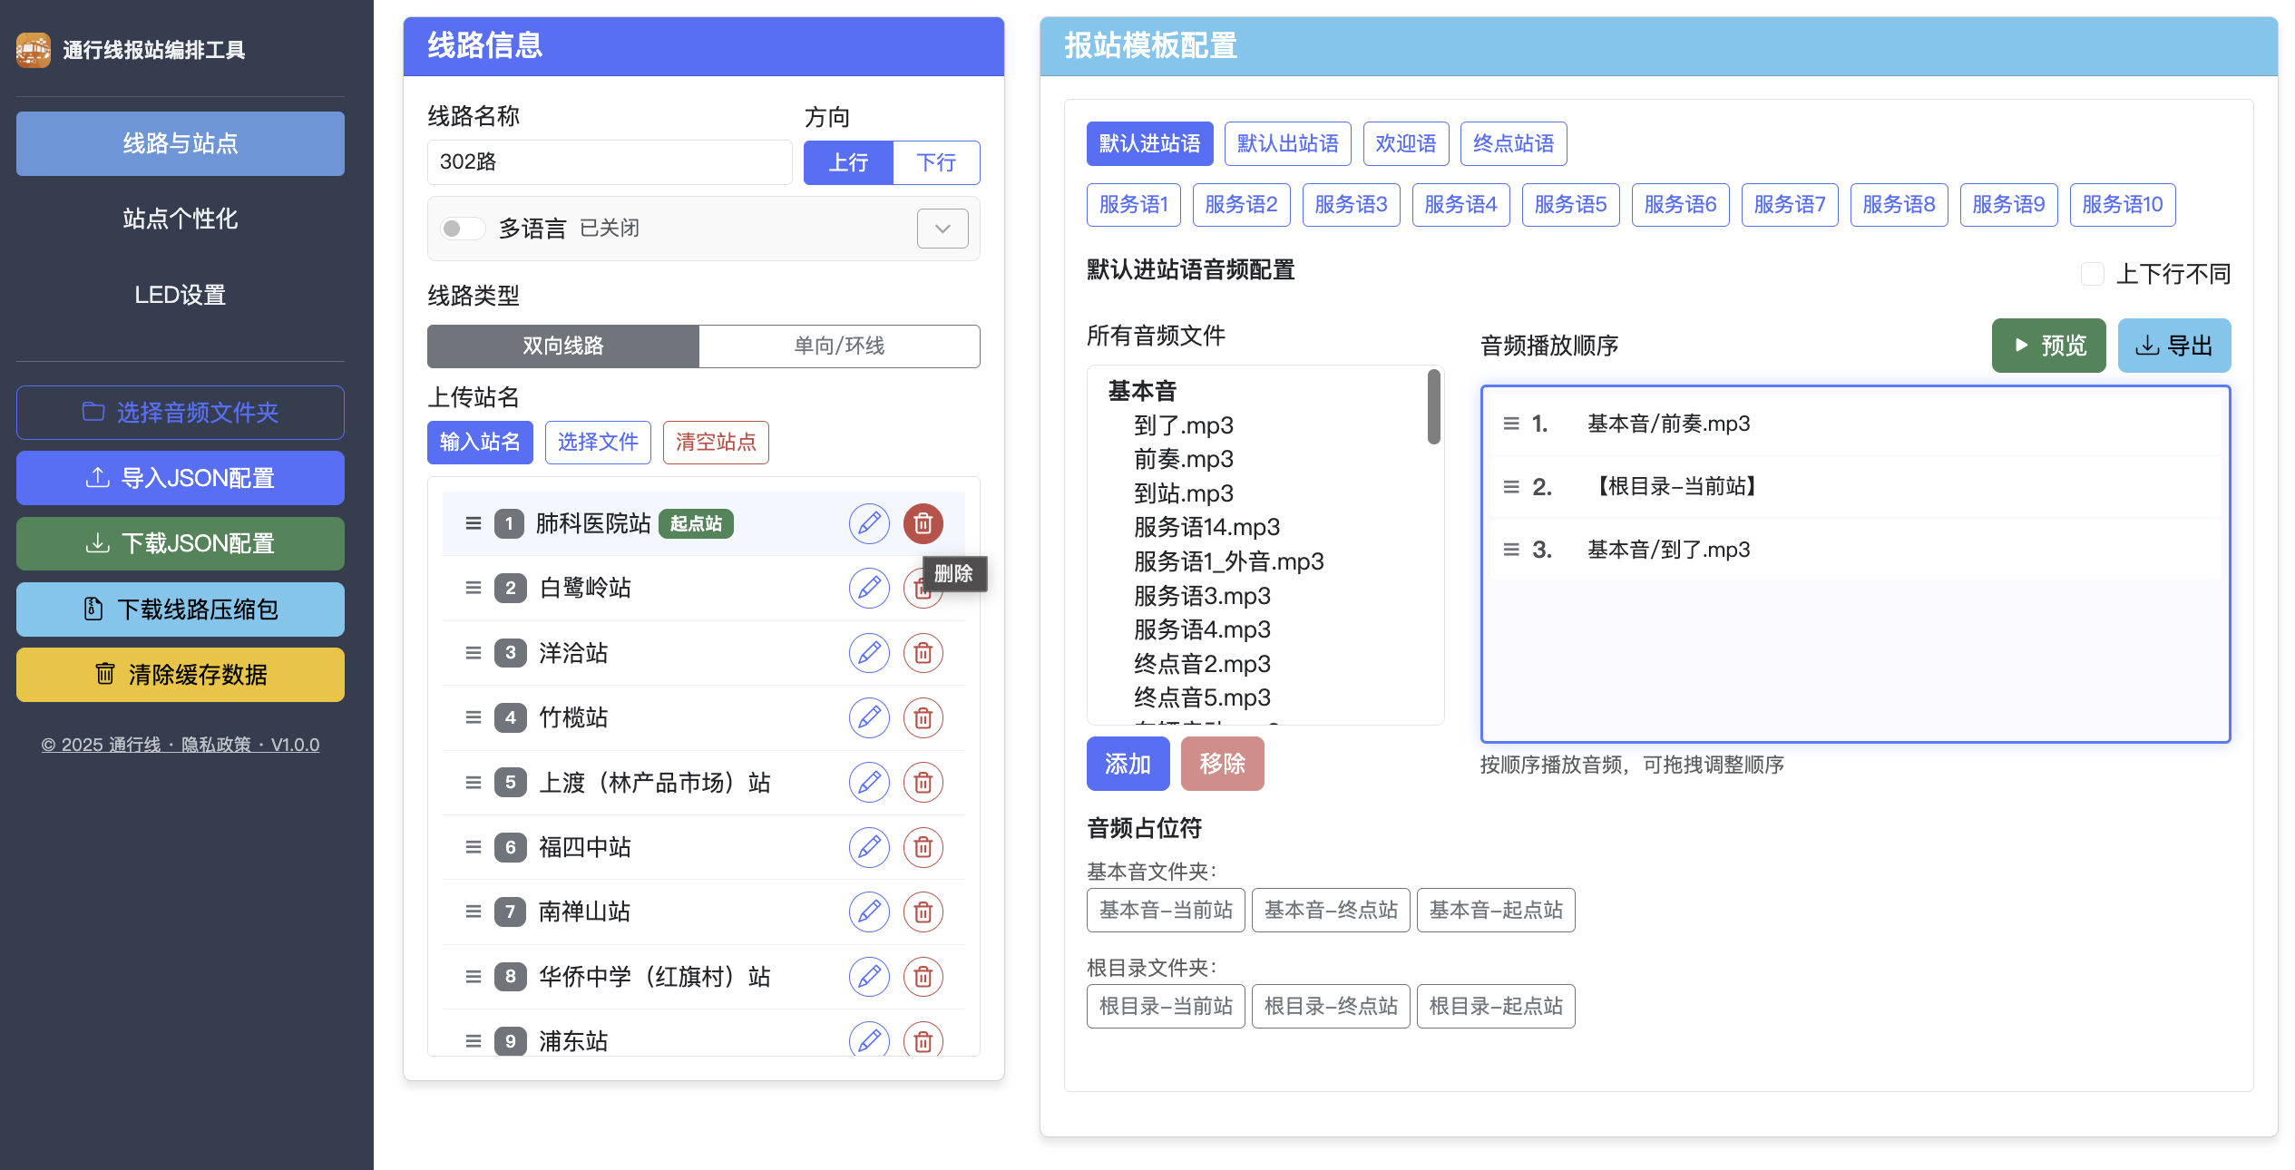Select the 服务语10 template tab
The image size is (2295, 1170).
click(2122, 204)
